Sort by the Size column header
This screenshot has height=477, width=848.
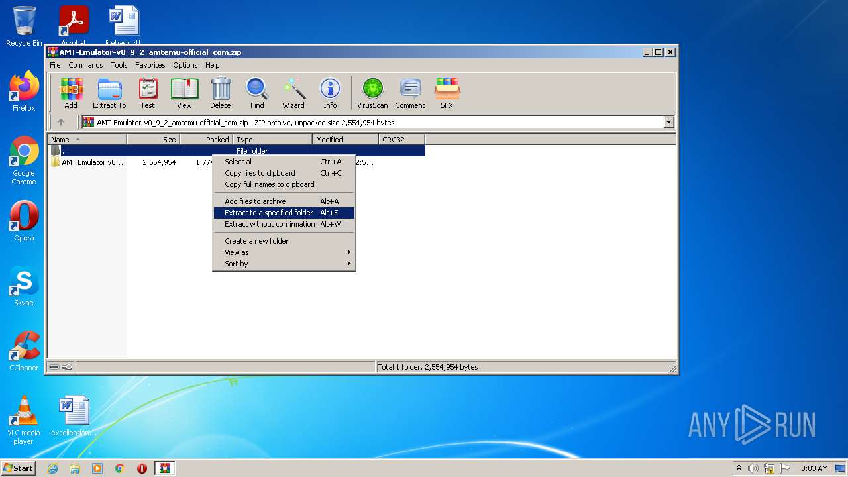[x=153, y=140]
